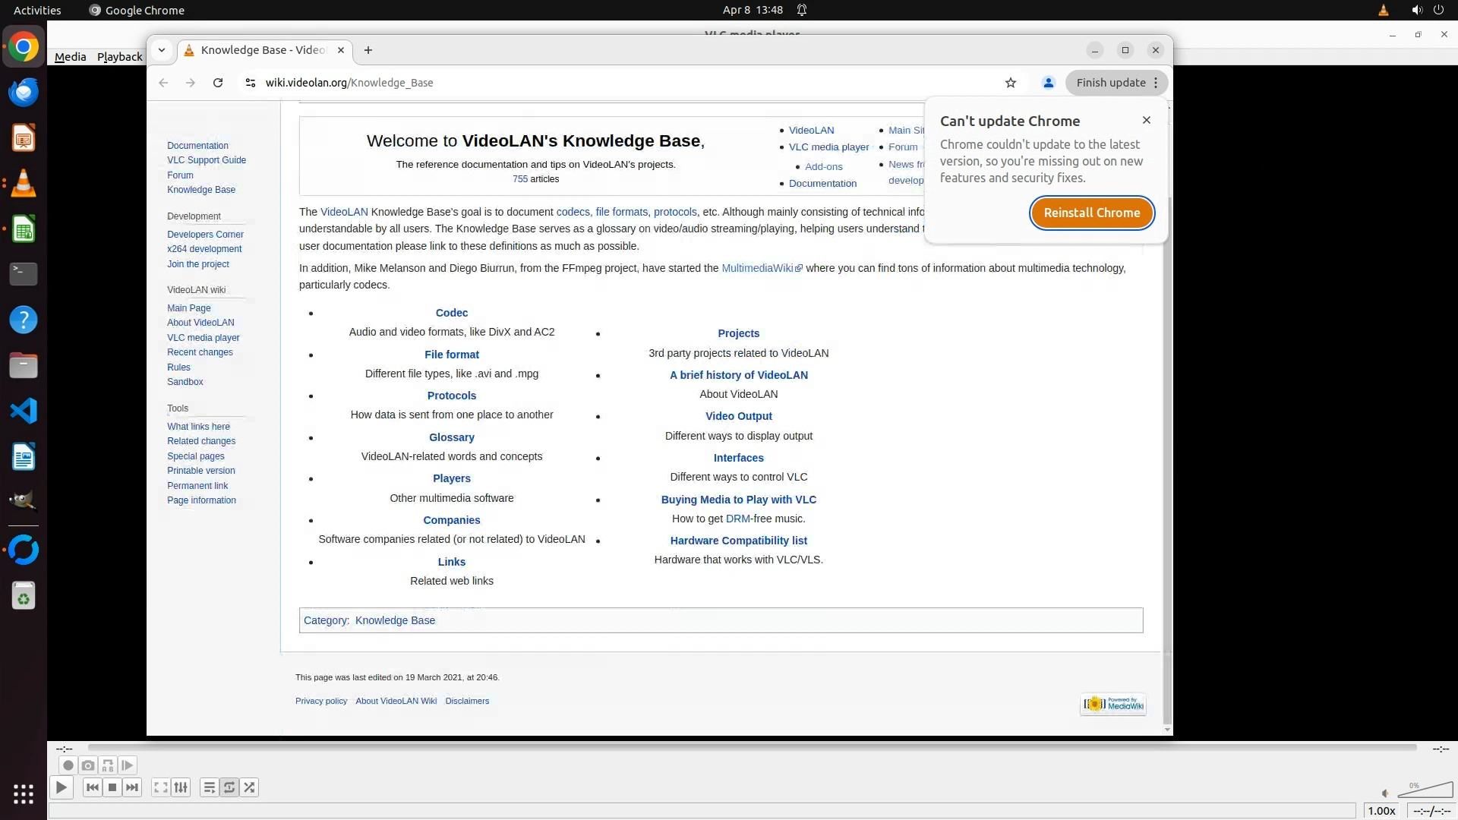Click the VLC Play button
Image resolution: width=1458 pixels, height=820 pixels.
click(62, 787)
